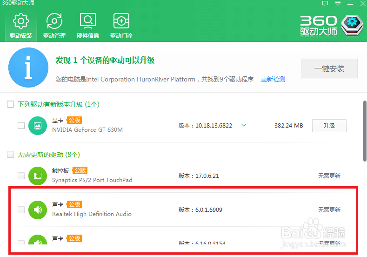Click the 382.24 MB size value
The image size is (367, 257).
pyautogui.click(x=288, y=126)
